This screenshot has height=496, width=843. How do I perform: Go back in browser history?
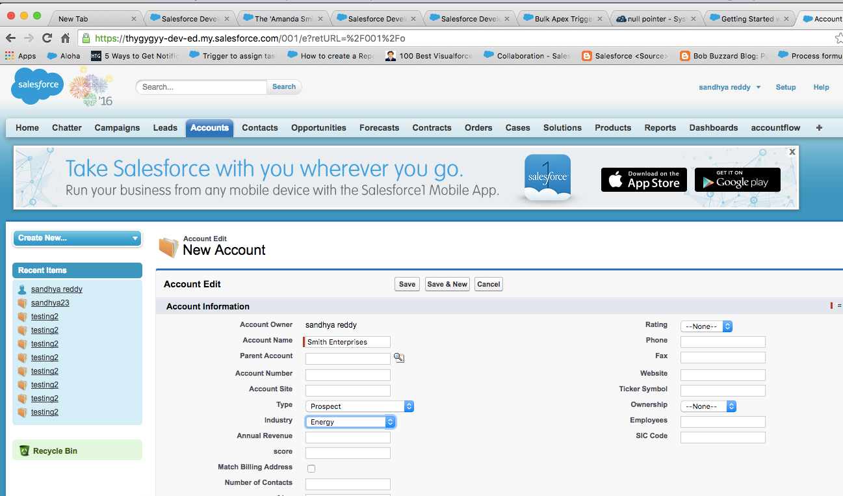[x=11, y=38]
